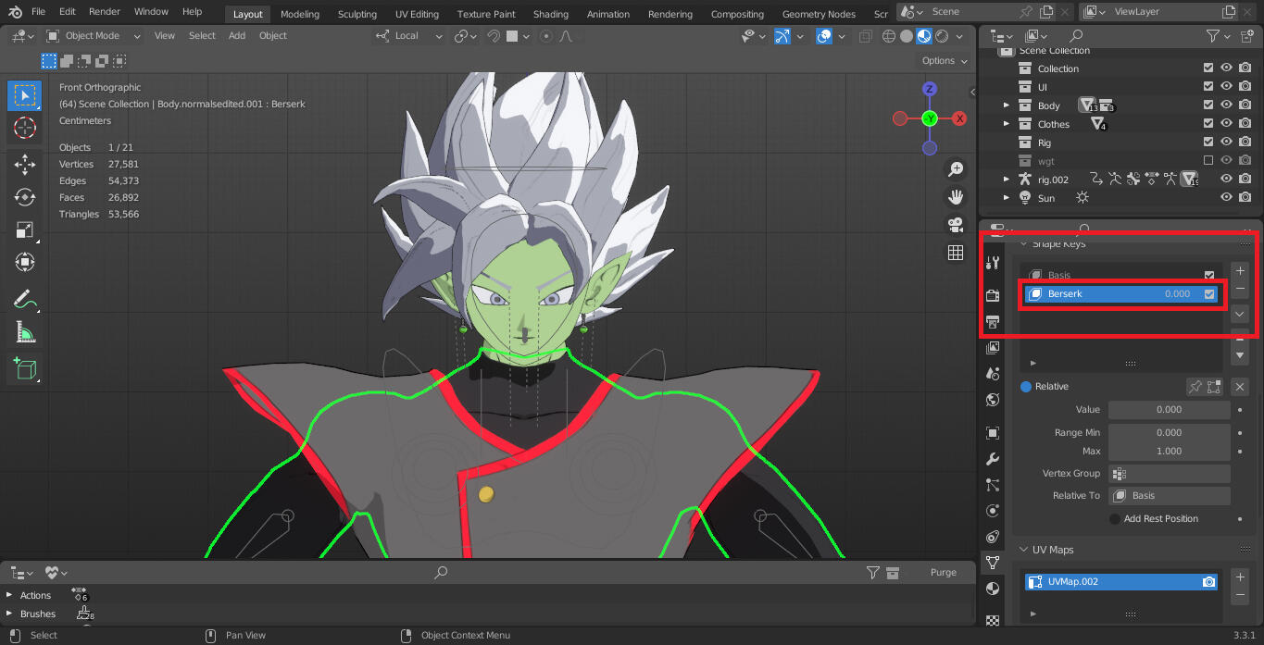Open the World Properties globe tab
1264x645 pixels.
pyautogui.click(x=992, y=399)
